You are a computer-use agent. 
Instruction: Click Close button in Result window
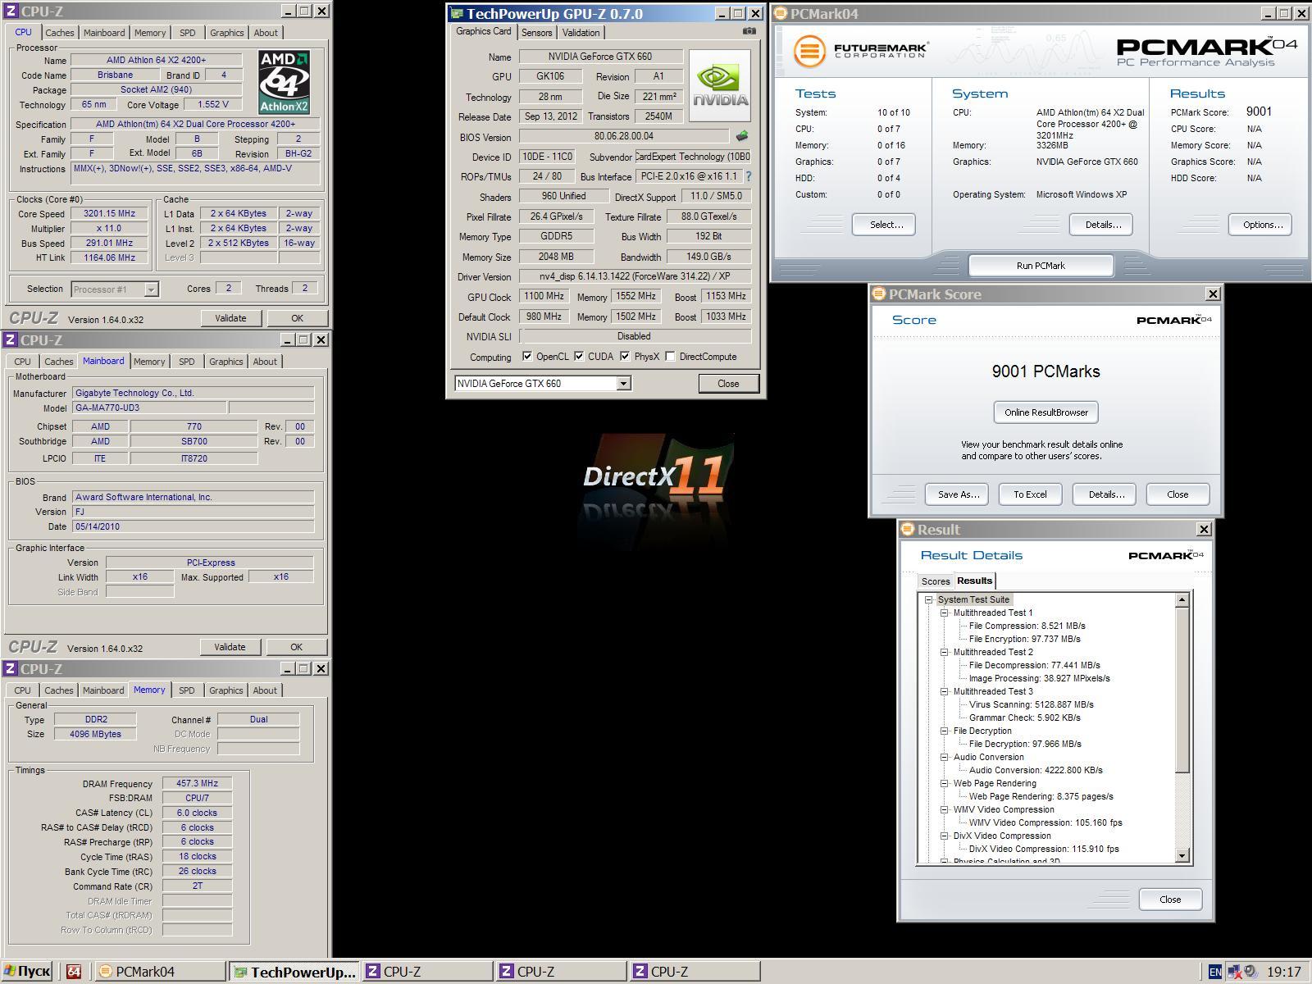(x=1170, y=900)
